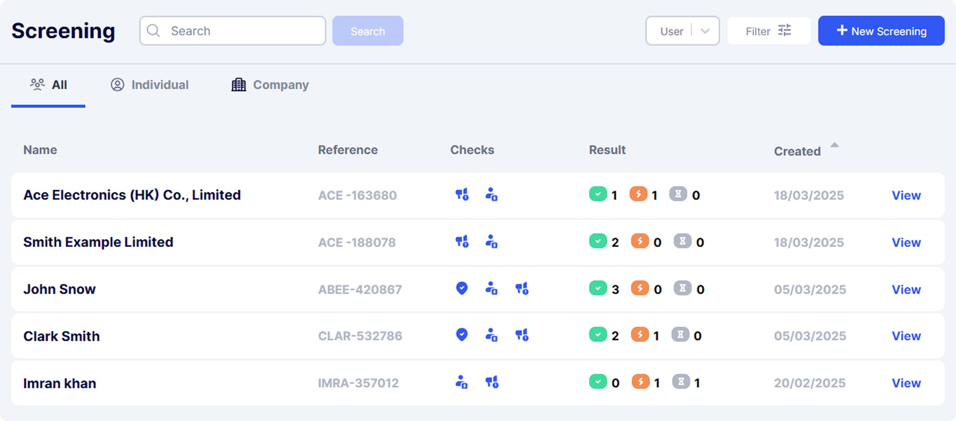Click the green passed-result badge for Ace Electronics
Viewport: 956px width, 421px height.
pyautogui.click(x=598, y=194)
